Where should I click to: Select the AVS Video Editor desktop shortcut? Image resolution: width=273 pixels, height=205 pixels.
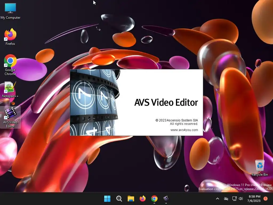[10, 117]
